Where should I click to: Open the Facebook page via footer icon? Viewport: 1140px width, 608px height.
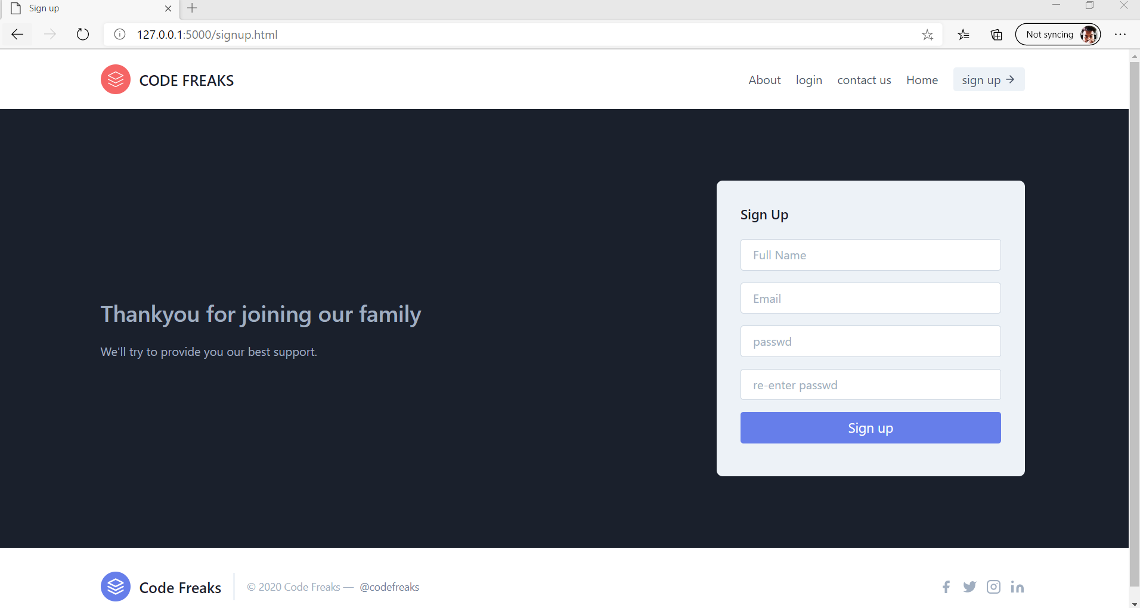[x=946, y=587]
